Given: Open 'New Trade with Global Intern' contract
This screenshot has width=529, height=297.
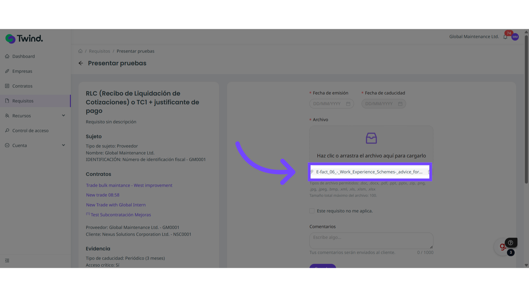Looking at the screenshot, I should [x=116, y=205].
